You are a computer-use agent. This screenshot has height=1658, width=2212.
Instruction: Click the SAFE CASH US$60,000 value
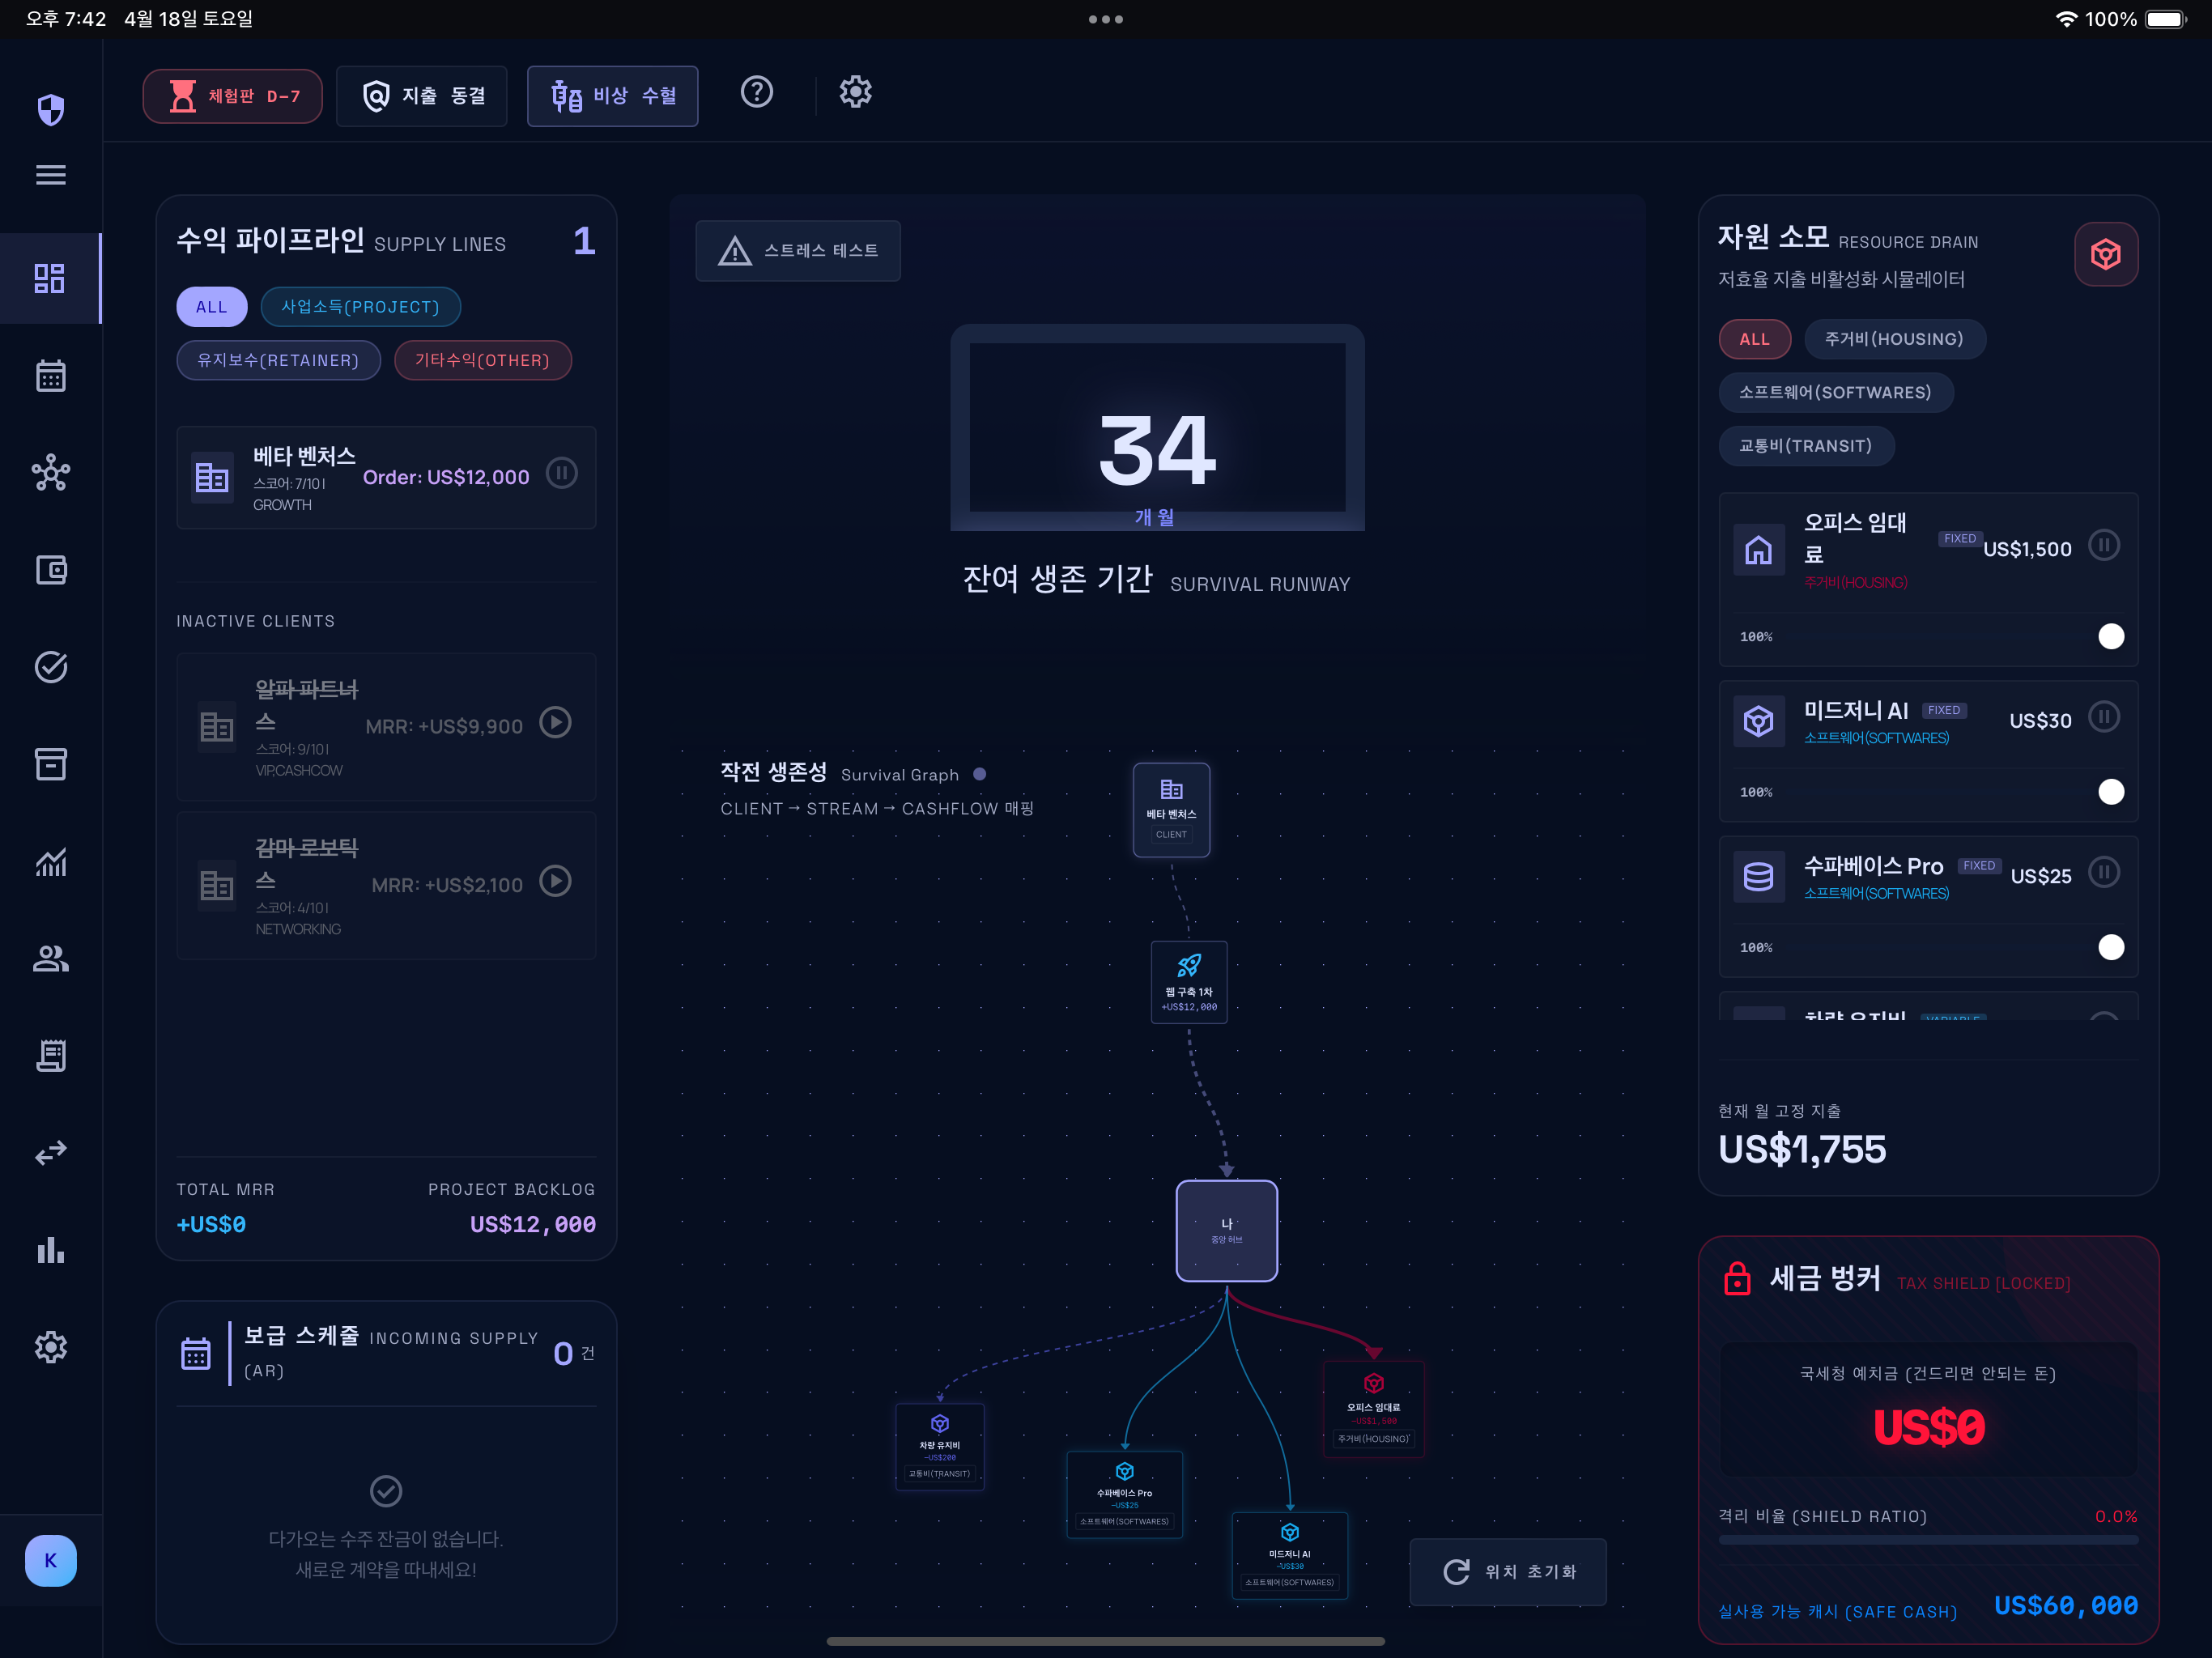pyautogui.click(x=2066, y=1605)
